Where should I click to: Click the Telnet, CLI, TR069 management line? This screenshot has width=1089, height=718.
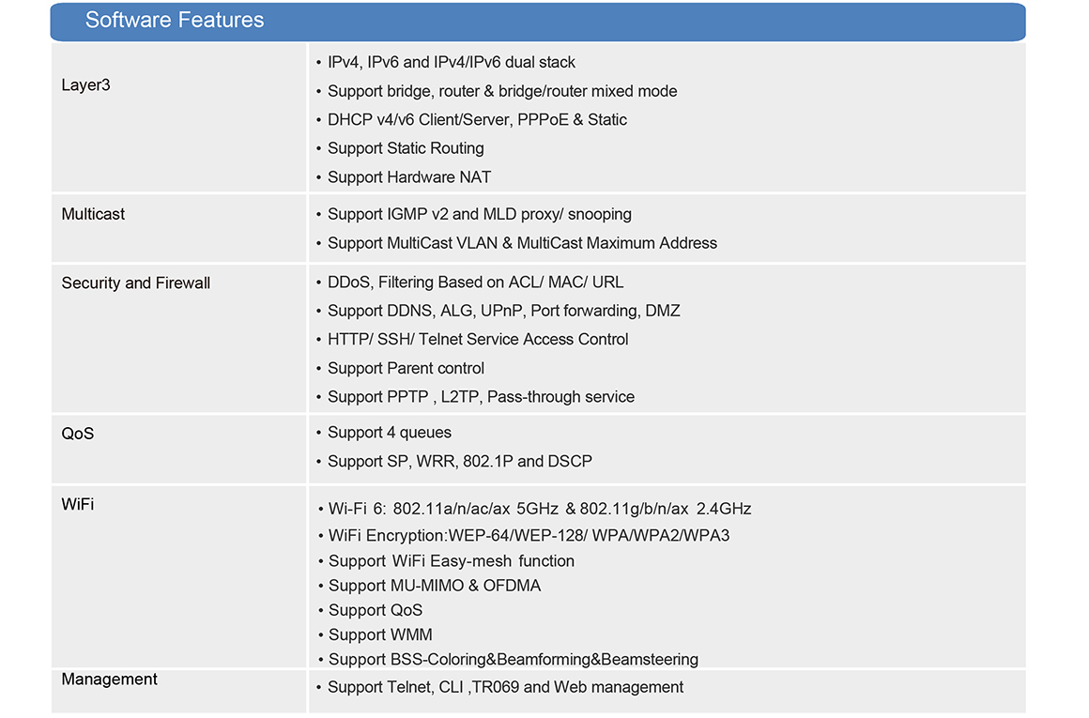coord(499,687)
